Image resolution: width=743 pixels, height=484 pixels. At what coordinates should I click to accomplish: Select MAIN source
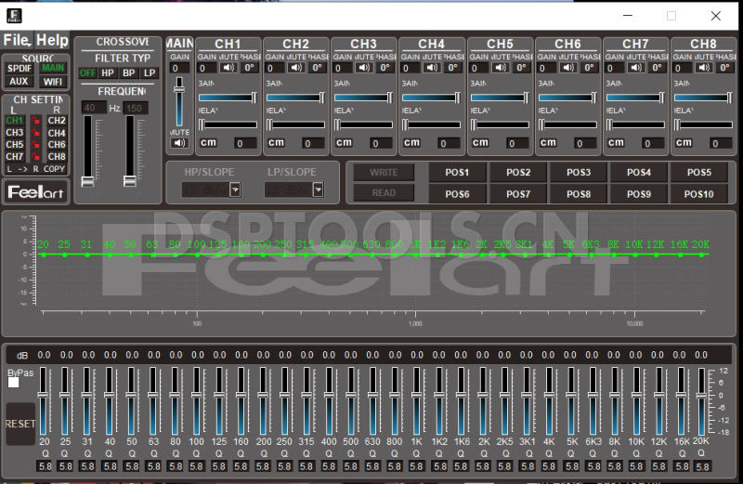53,68
